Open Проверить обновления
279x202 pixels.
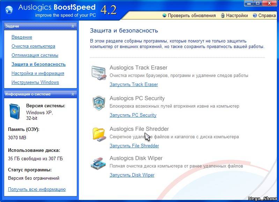point(192,16)
